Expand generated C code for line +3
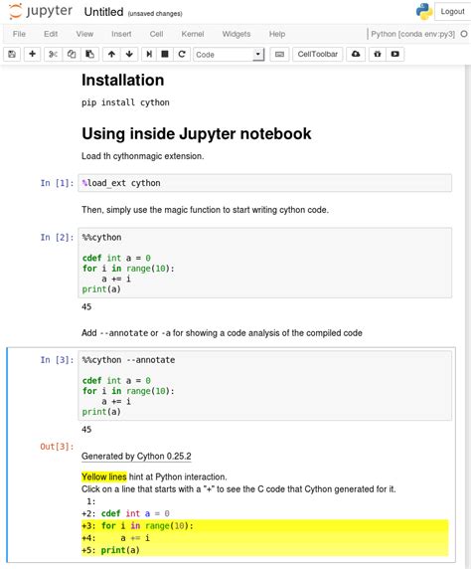The height and width of the screenshot is (569, 471). [x=264, y=526]
